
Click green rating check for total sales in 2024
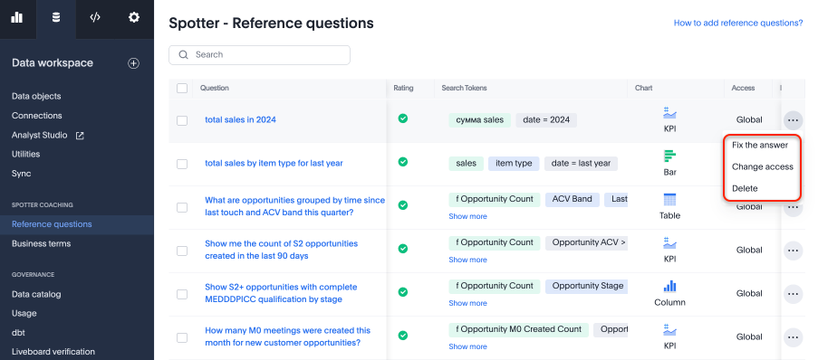403,118
